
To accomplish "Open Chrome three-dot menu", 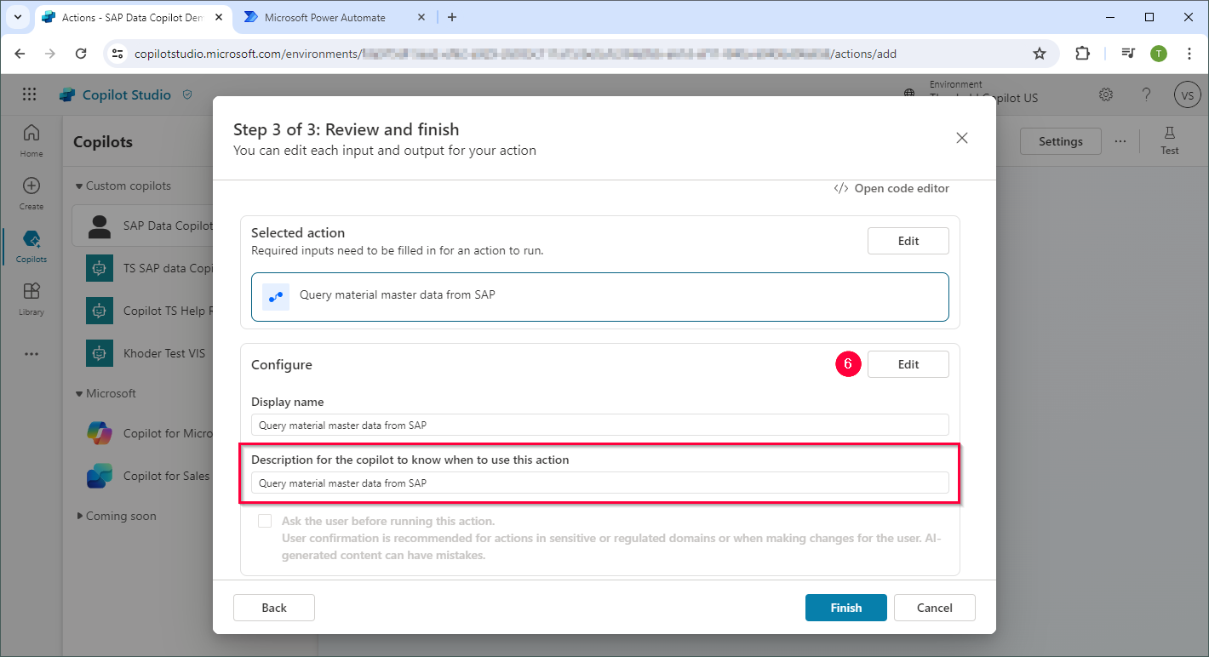I will pos(1189,54).
